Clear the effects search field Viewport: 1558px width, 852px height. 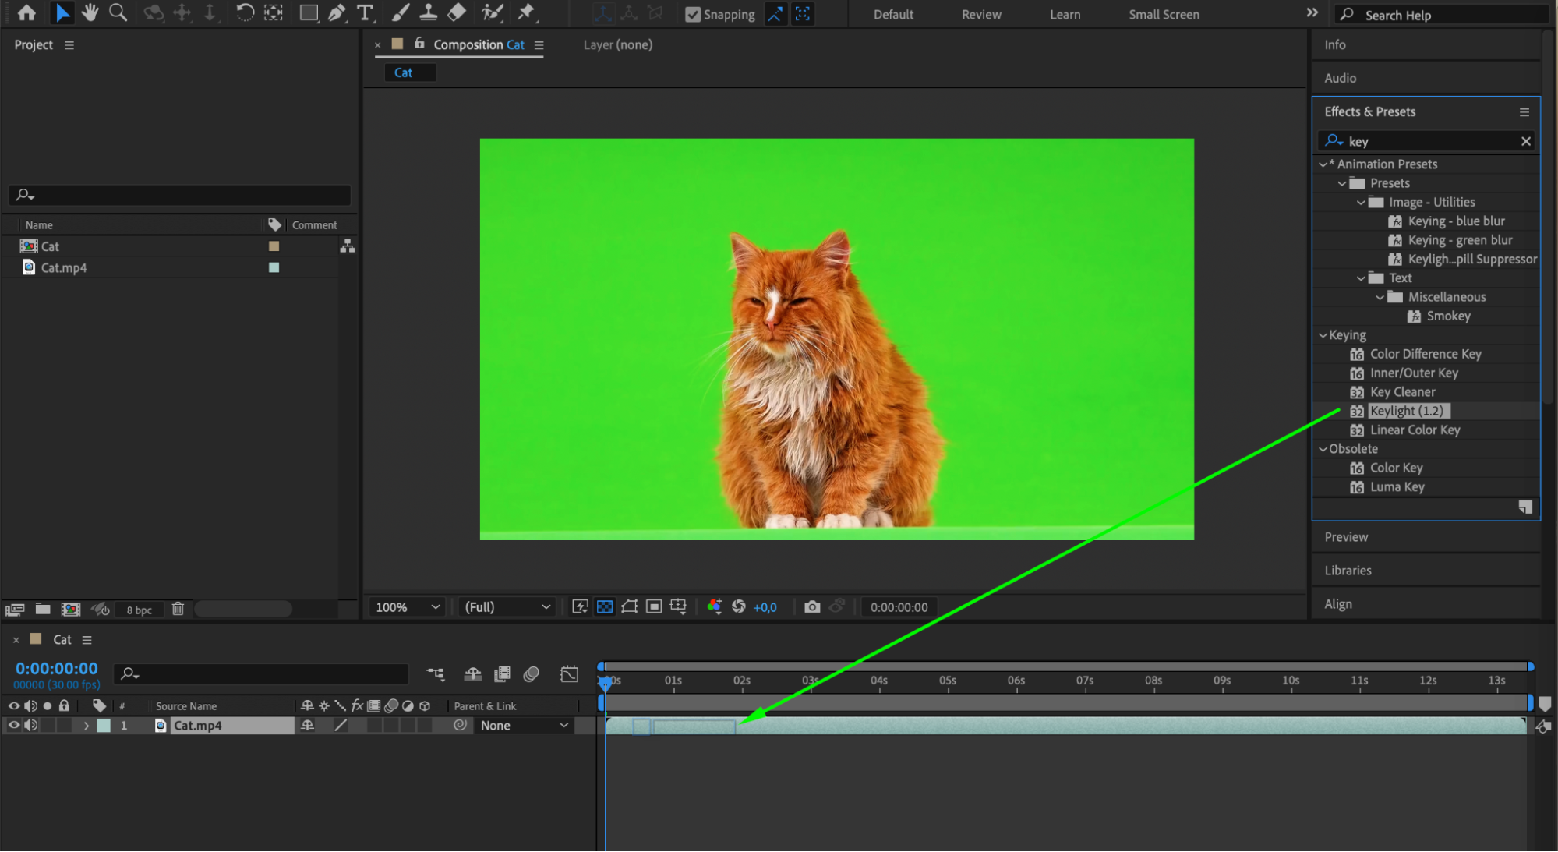tap(1525, 141)
